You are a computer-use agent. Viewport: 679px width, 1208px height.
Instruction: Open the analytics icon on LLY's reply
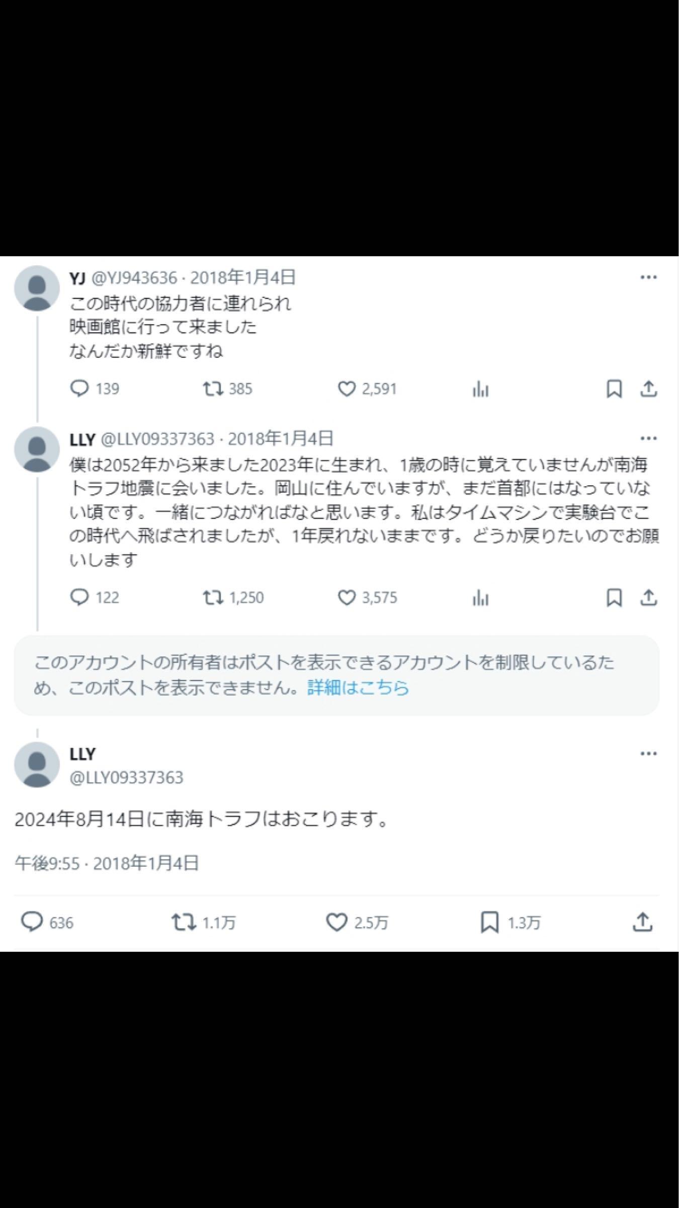481,598
